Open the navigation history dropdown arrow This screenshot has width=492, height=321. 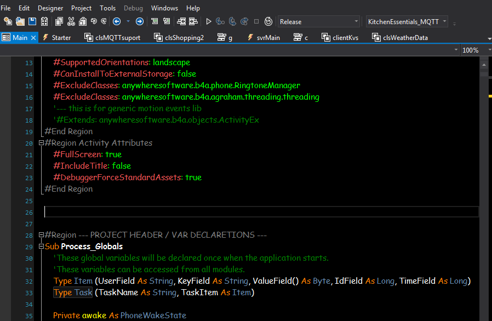tap(128, 21)
